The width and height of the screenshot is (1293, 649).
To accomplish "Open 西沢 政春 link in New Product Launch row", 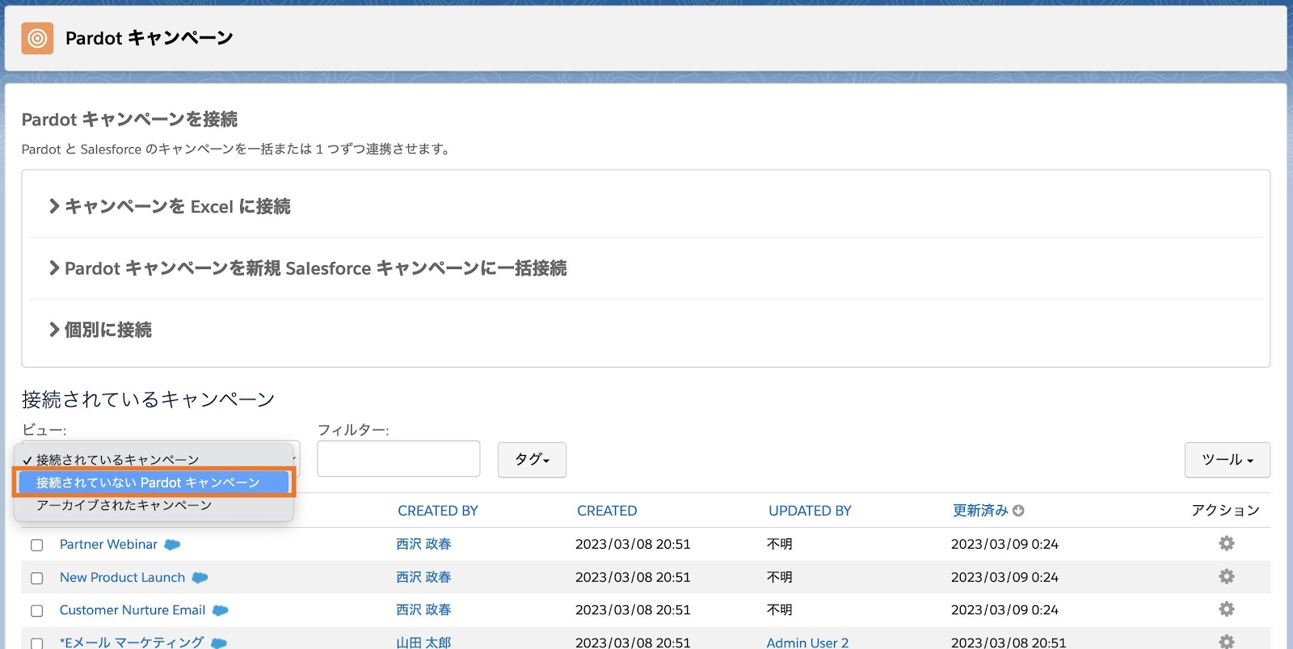I will 423,578.
